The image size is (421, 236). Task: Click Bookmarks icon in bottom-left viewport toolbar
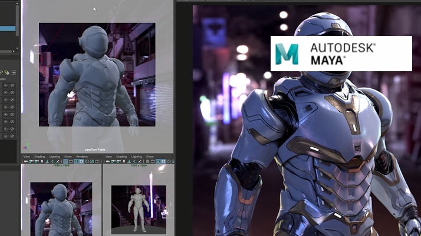click(x=42, y=161)
